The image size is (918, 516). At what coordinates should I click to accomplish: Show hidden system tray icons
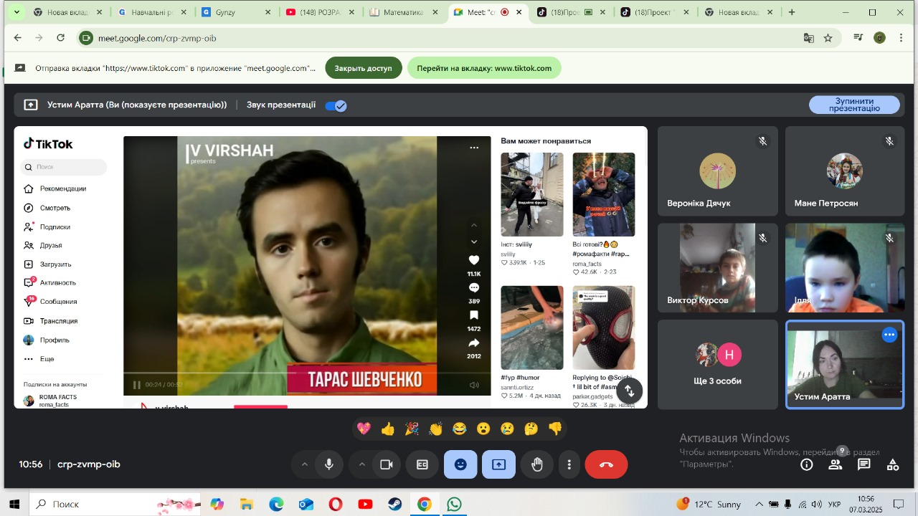pyautogui.click(x=759, y=505)
